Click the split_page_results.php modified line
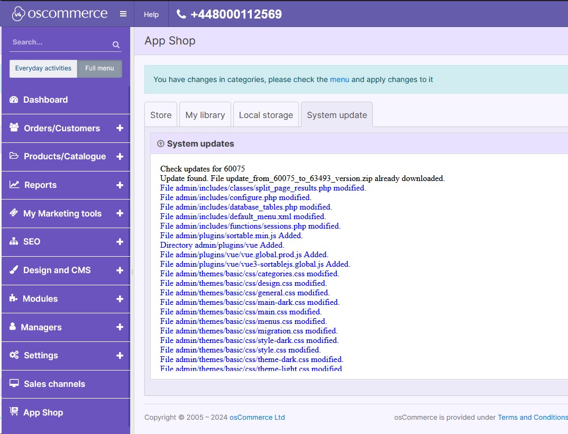 263,188
